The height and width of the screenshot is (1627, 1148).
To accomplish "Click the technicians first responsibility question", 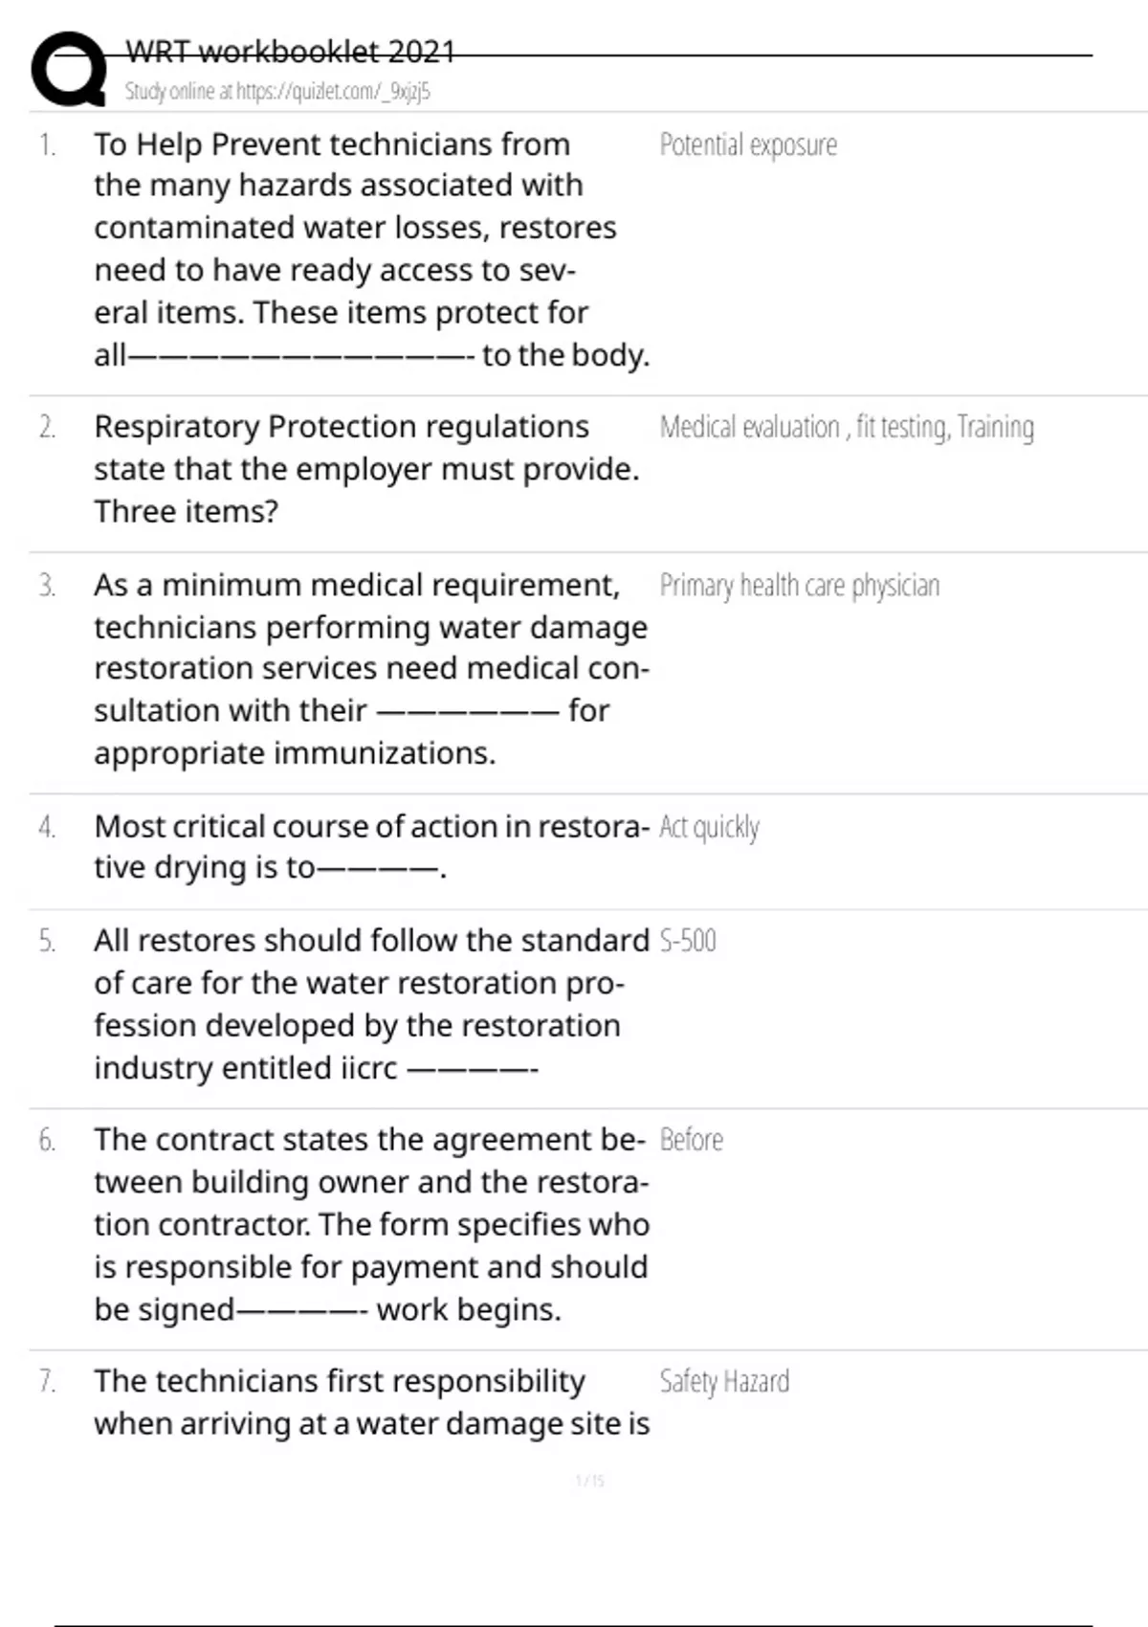I will (x=371, y=1402).
